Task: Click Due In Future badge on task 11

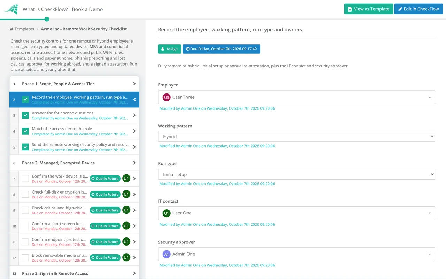Action: pos(105,242)
